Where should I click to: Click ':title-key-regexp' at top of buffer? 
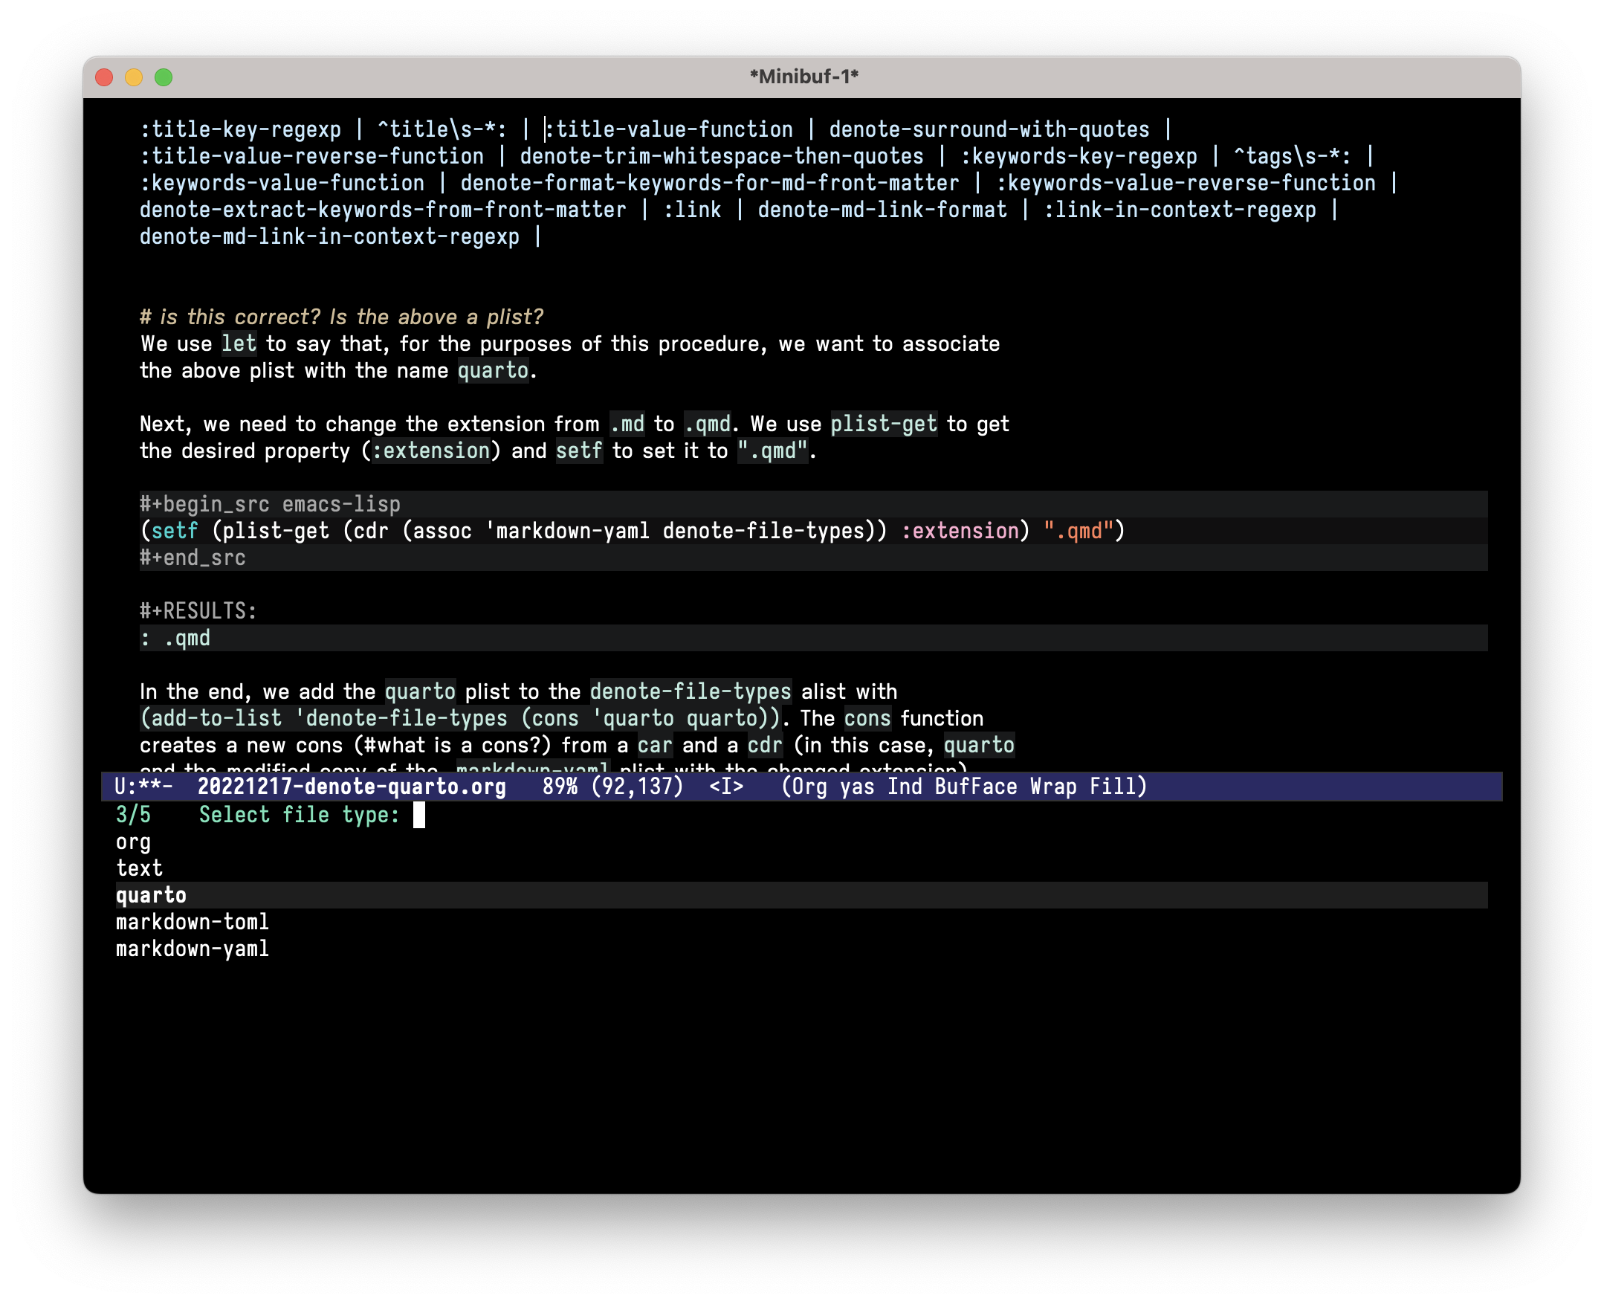[x=240, y=129]
